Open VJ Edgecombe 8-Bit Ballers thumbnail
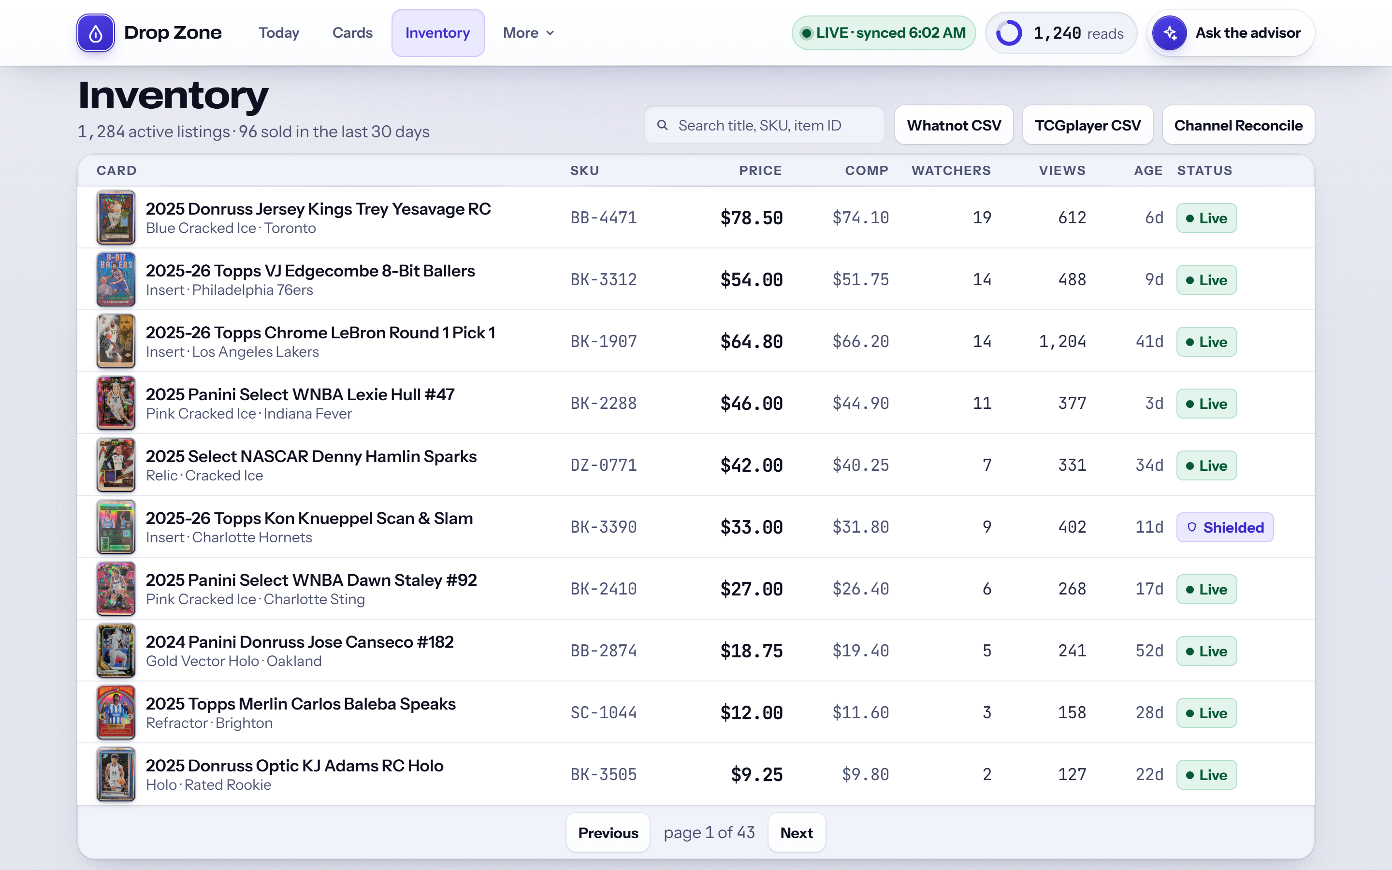 tap(116, 280)
